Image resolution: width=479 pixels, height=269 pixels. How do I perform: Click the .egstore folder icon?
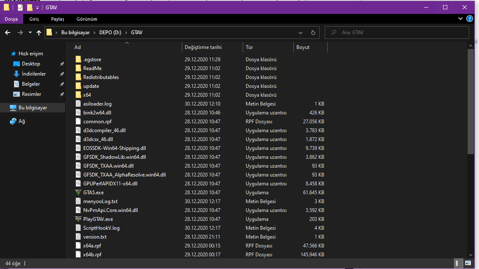coord(78,59)
